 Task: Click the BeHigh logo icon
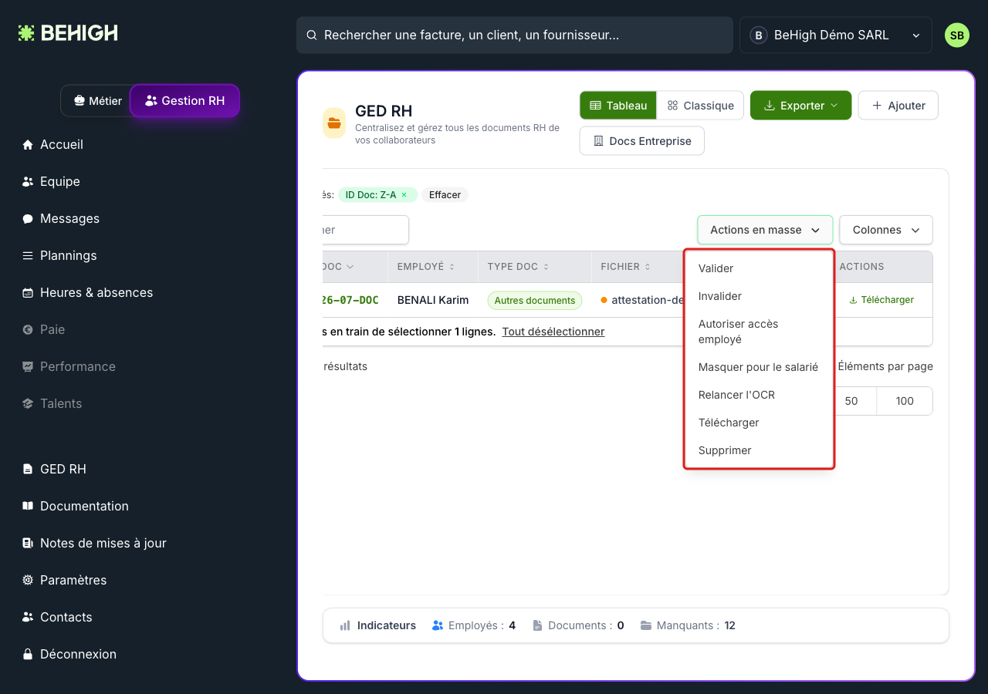click(x=26, y=33)
